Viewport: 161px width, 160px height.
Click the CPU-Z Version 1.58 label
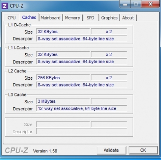click(x=45, y=151)
